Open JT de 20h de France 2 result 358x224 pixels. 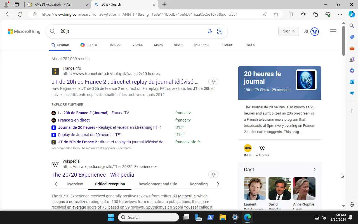pyautogui.click(x=125, y=82)
